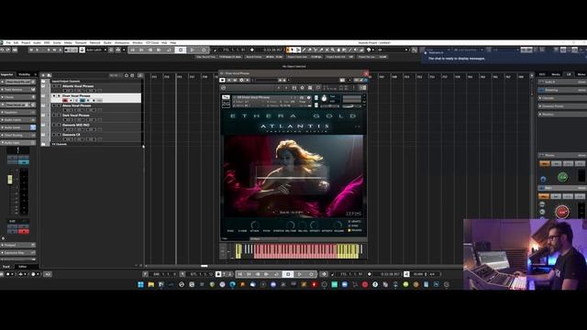Click Record in the bottom transport bar

click(311, 274)
